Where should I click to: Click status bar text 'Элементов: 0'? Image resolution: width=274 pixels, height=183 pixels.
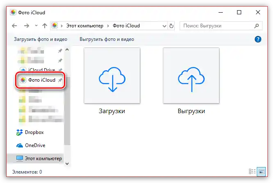tap(27, 172)
